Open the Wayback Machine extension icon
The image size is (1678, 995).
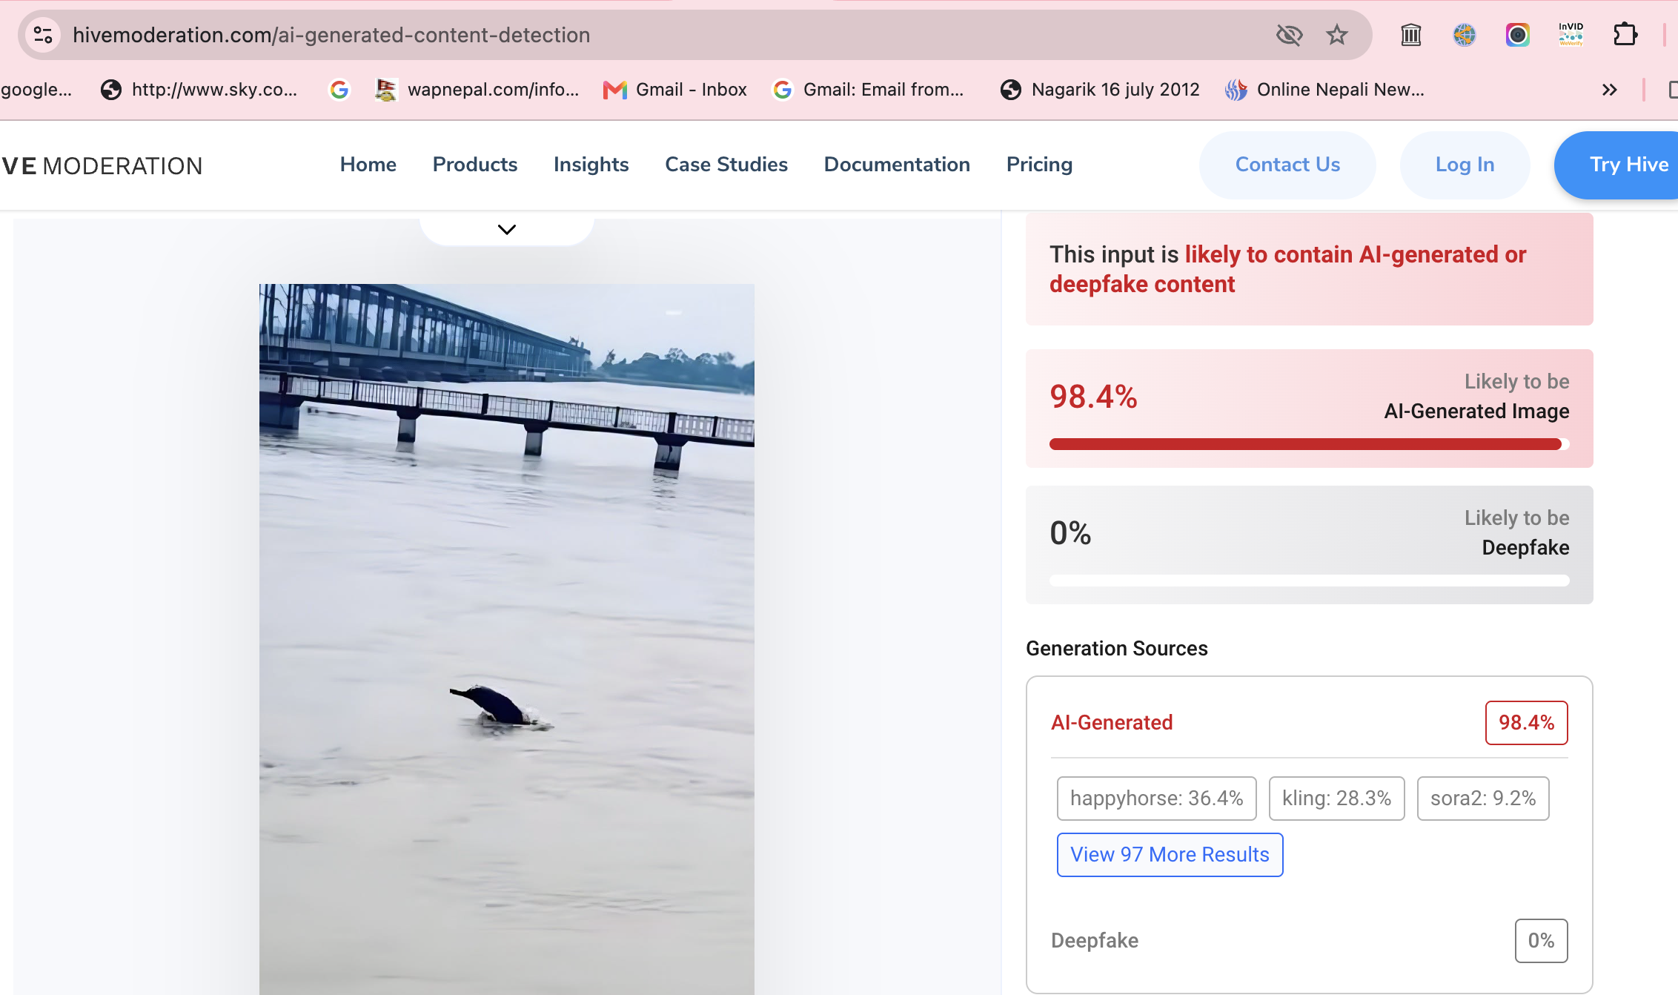click(1411, 35)
